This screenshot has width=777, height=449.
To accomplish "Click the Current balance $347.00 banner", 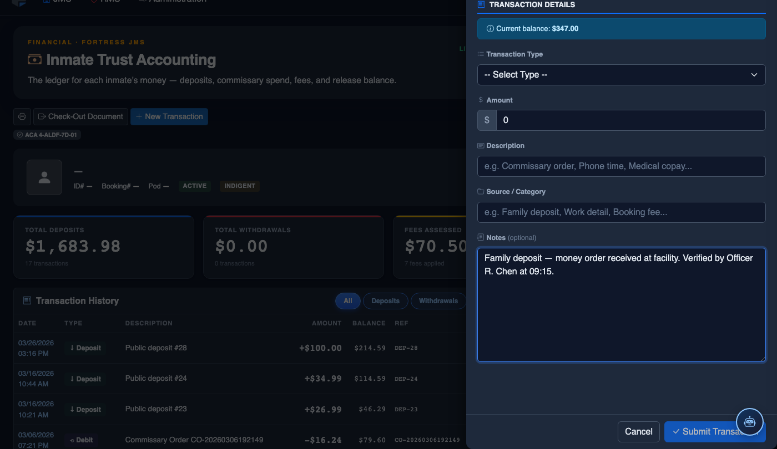I will tap(621, 29).
